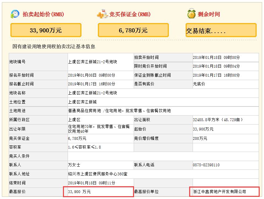264x199 pixels.
Task: Click the 交易结束 remaining time box
Action: coord(221,30)
